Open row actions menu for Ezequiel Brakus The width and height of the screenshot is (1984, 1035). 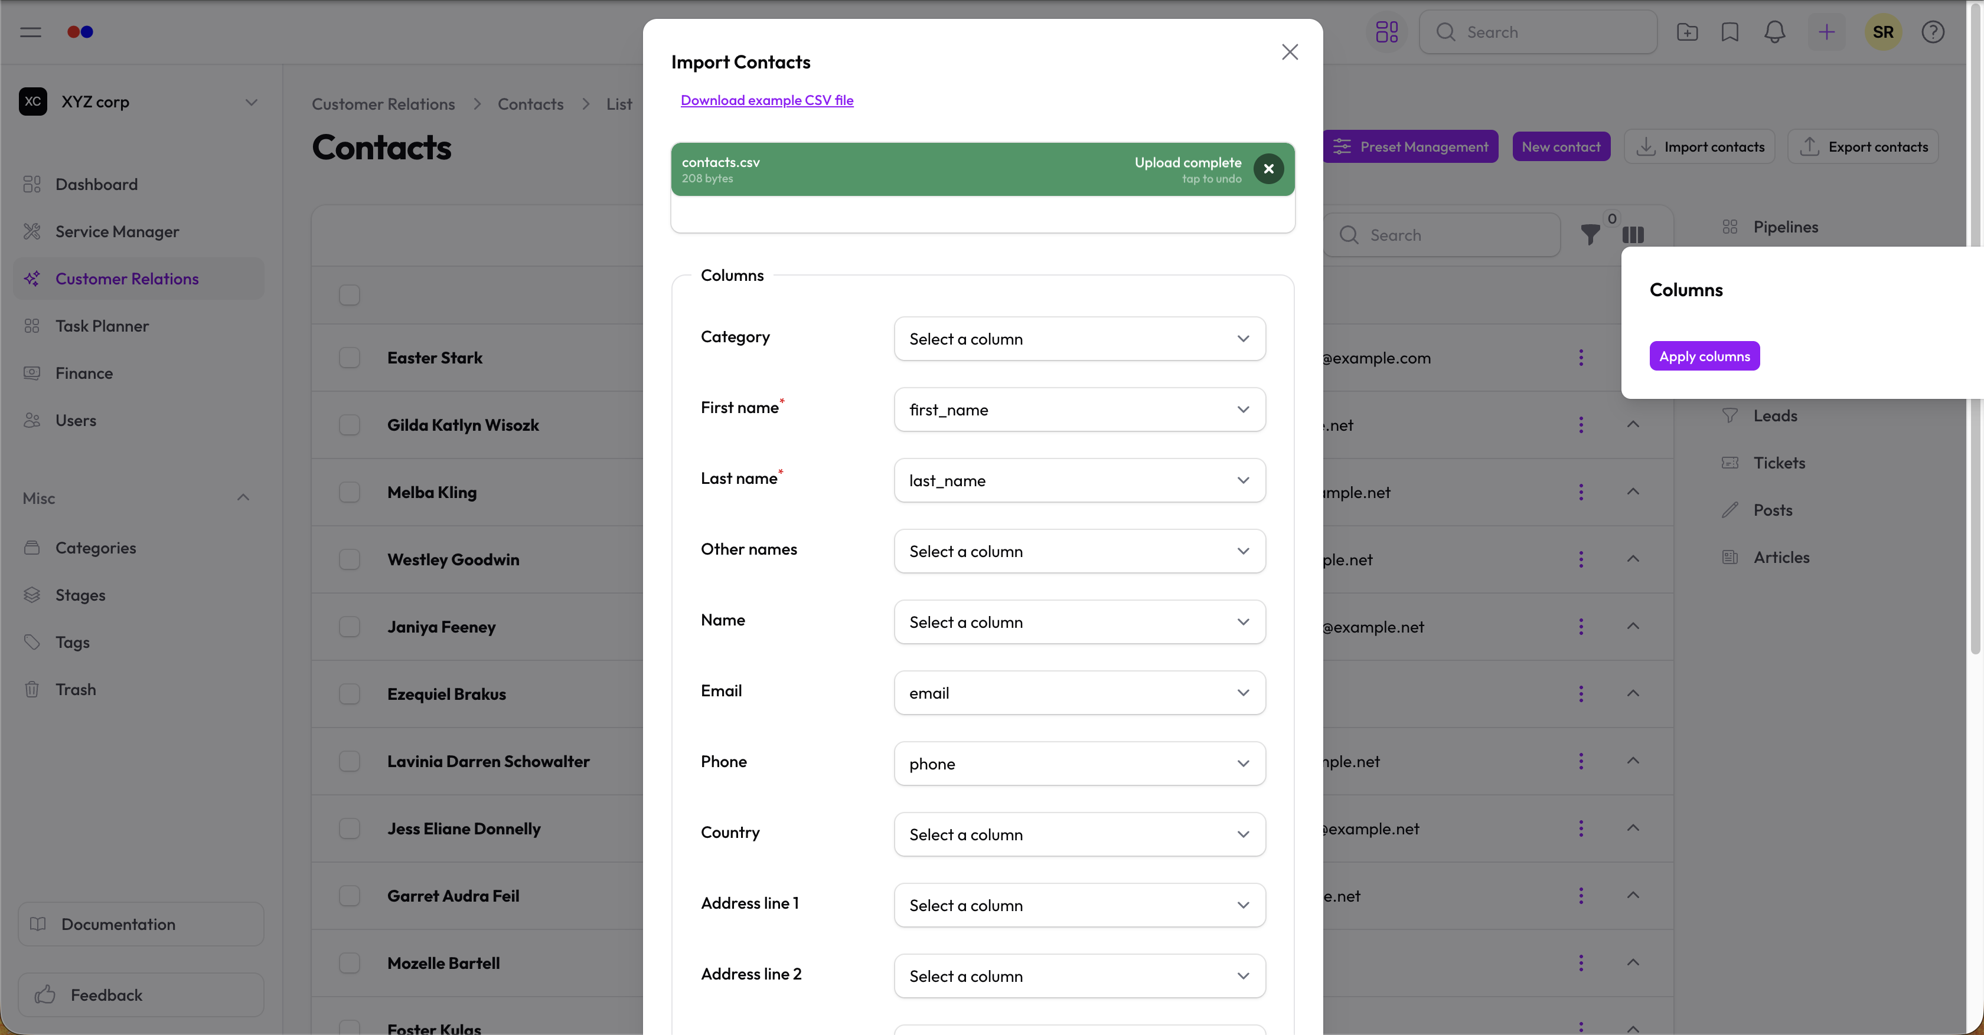pos(1581,694)
